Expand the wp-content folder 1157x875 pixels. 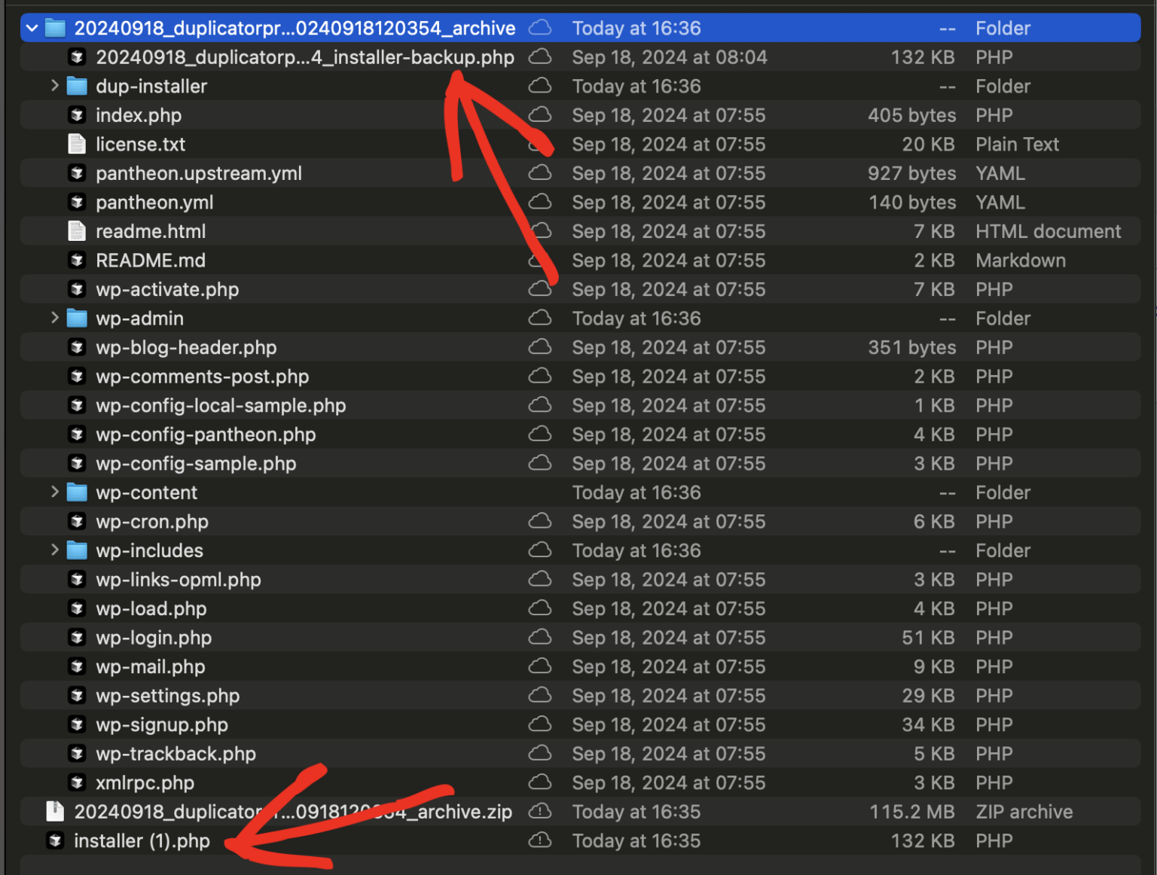pyautogui.click(x=54, y=492)
